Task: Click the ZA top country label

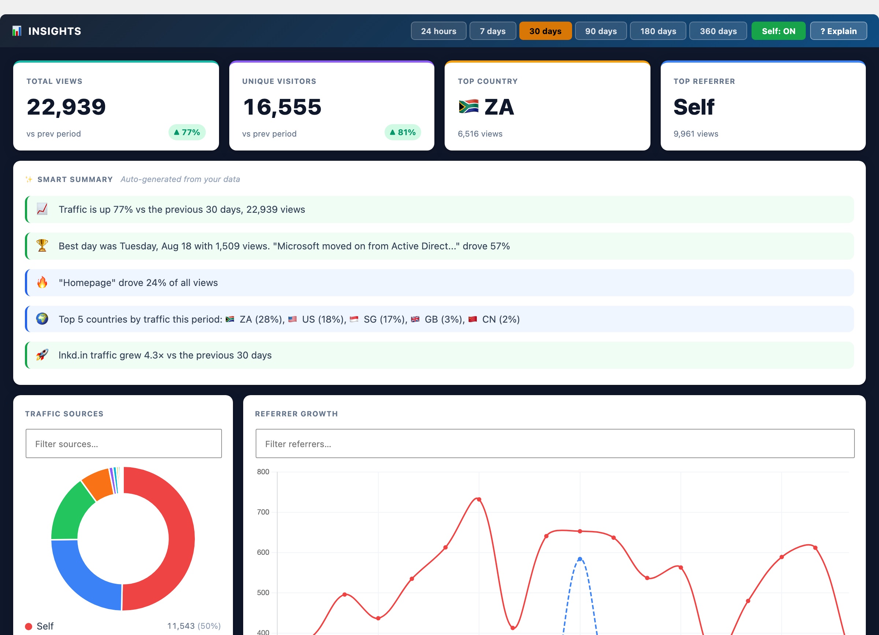Action: [499, 107]
